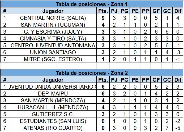Click the ATENAS (RIO CUARTO) cell

pos(53,128)
